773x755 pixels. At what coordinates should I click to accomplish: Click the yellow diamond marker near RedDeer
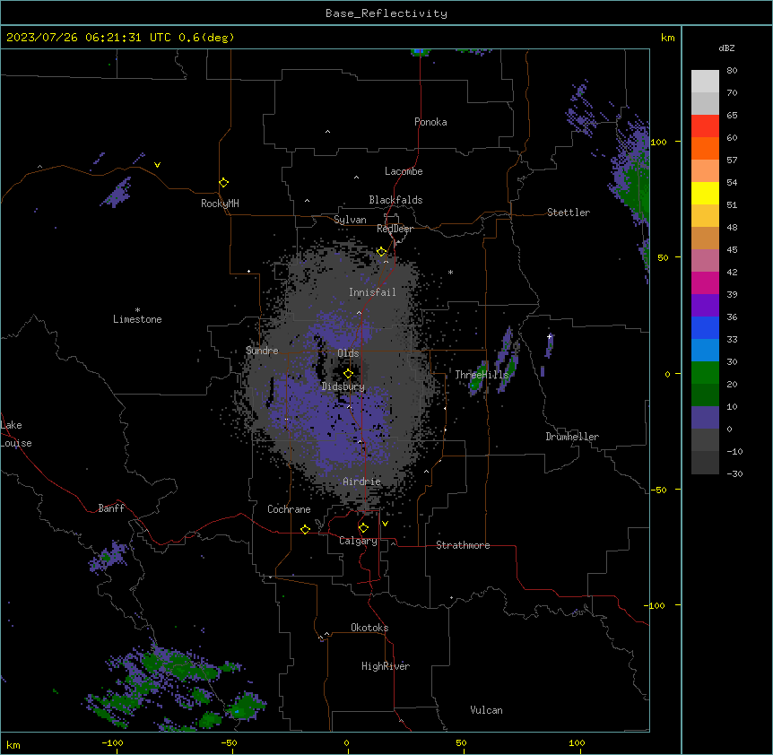click(381, 252)
